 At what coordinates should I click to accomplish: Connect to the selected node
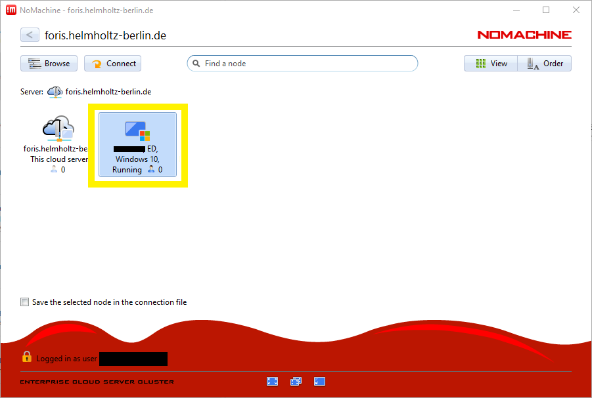(112, 64)
